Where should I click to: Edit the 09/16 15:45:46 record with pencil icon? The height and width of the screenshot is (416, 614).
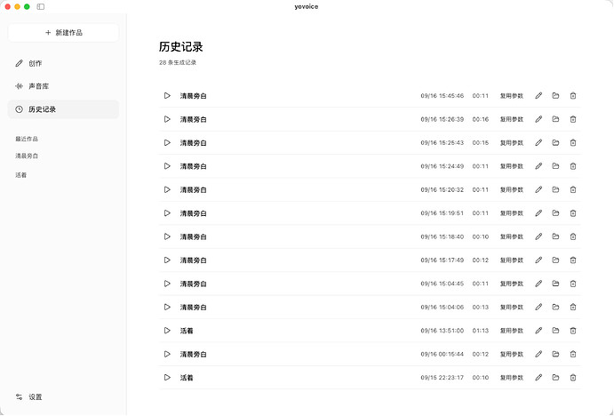538,96
